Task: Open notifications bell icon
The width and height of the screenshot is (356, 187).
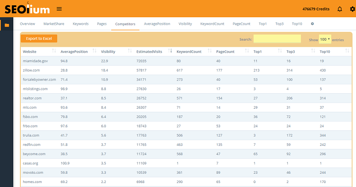Action: pyautogui.click(x=340, y=9)
